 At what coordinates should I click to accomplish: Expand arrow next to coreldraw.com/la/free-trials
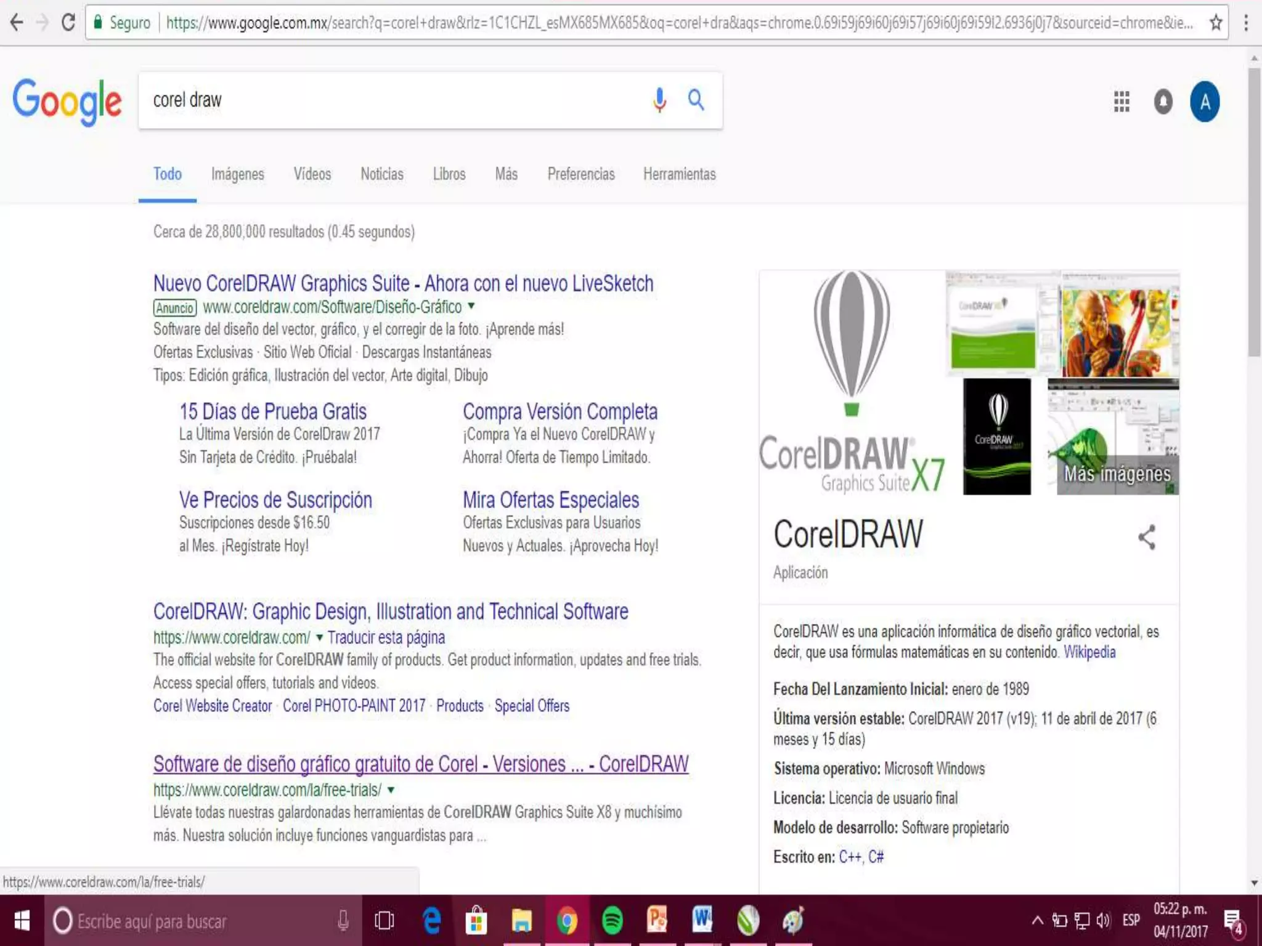(391, 790)
